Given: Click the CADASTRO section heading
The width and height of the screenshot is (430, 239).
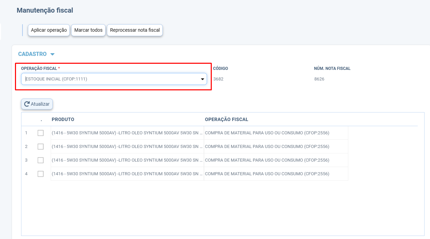Looking at the screenshot, I should tap(32, 54).
